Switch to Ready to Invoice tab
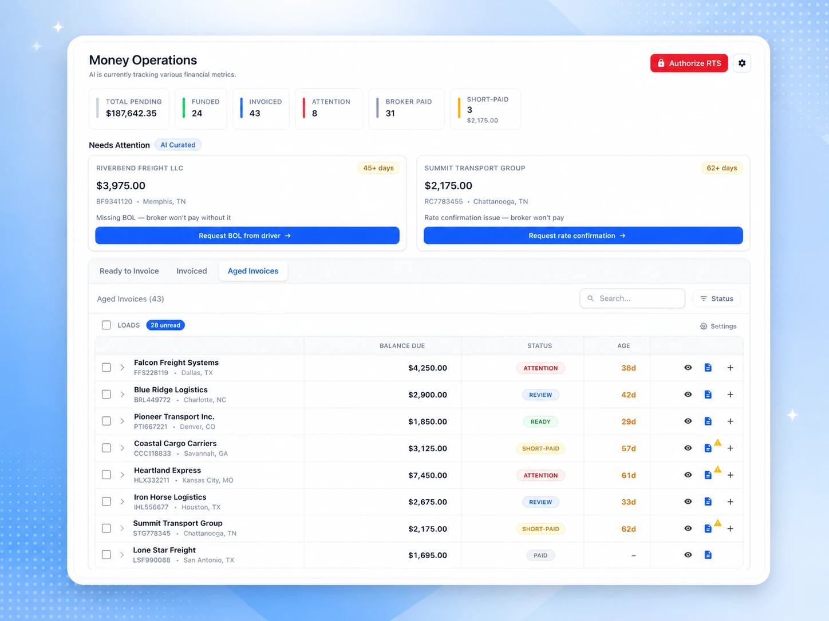 pos(129,271)
